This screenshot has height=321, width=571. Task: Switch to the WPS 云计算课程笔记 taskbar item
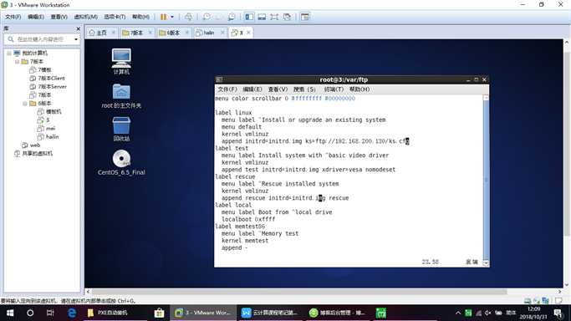point(270,313)
